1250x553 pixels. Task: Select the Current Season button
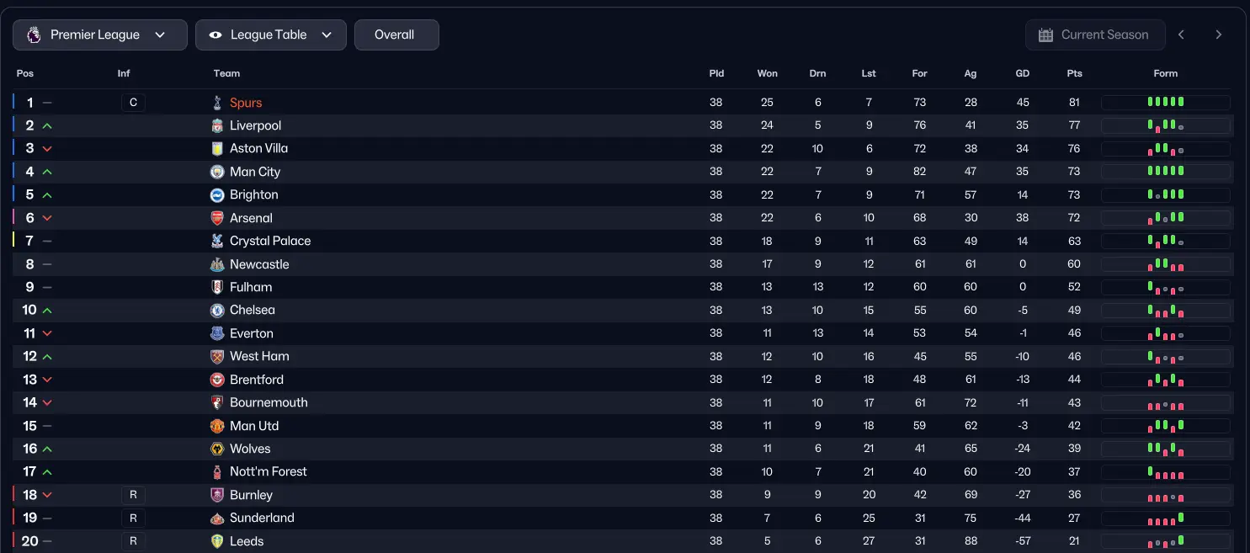click(x=1095, y=35)
